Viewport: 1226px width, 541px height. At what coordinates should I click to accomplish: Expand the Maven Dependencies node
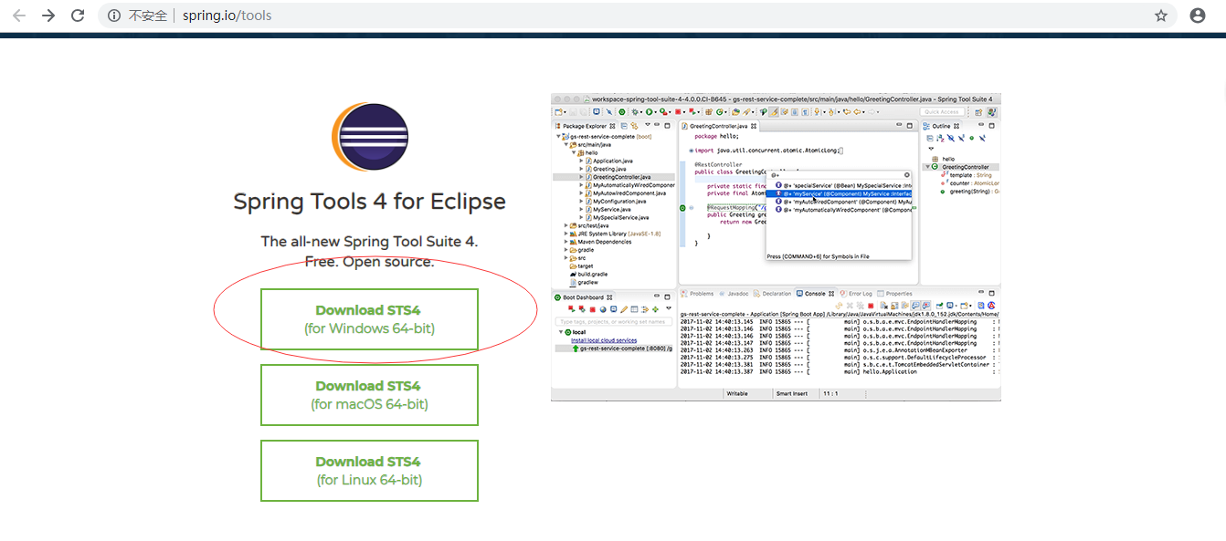coord(566,240)
